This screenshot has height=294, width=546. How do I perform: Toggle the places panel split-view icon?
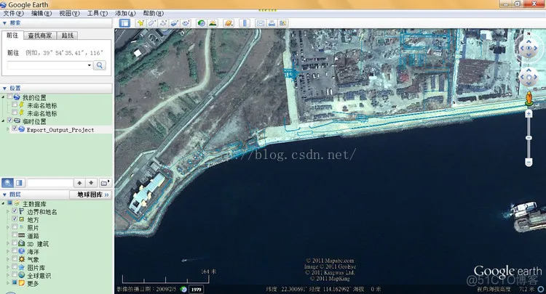coord(19,183)
